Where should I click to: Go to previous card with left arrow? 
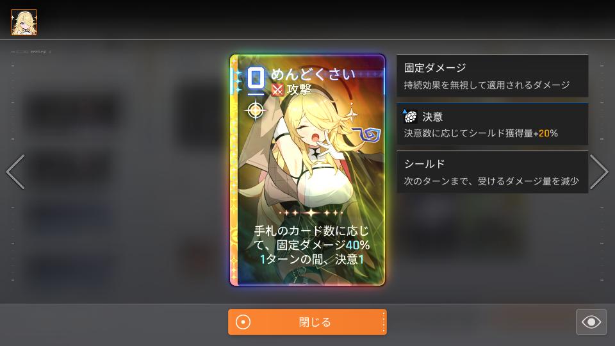tap(15, 172)
